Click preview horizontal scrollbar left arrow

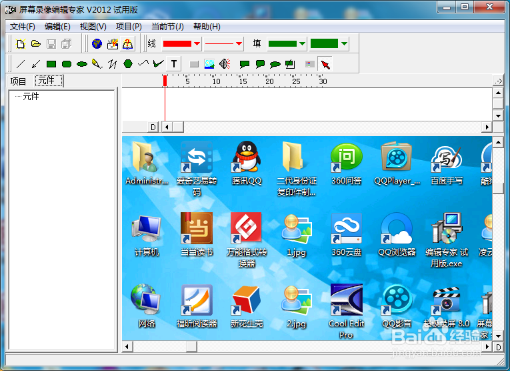point(127,347)
